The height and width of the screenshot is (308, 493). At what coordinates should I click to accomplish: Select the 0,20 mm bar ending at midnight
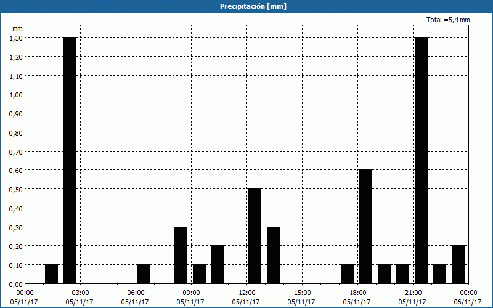point(458,265)
